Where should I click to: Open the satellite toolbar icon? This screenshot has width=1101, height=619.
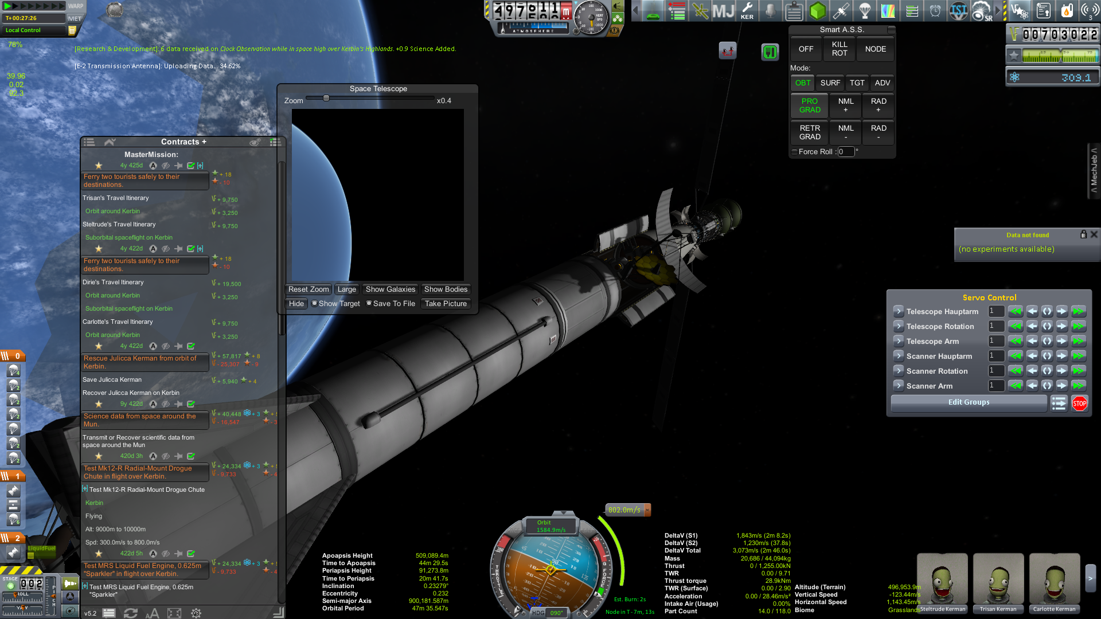coord(841,10)
